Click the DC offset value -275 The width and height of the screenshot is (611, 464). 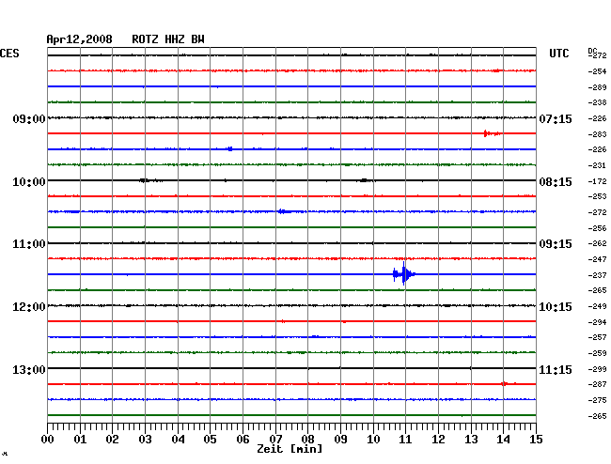pos(597,400)
